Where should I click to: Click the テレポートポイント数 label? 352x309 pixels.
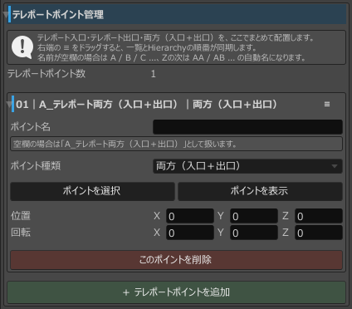point(46,74)
